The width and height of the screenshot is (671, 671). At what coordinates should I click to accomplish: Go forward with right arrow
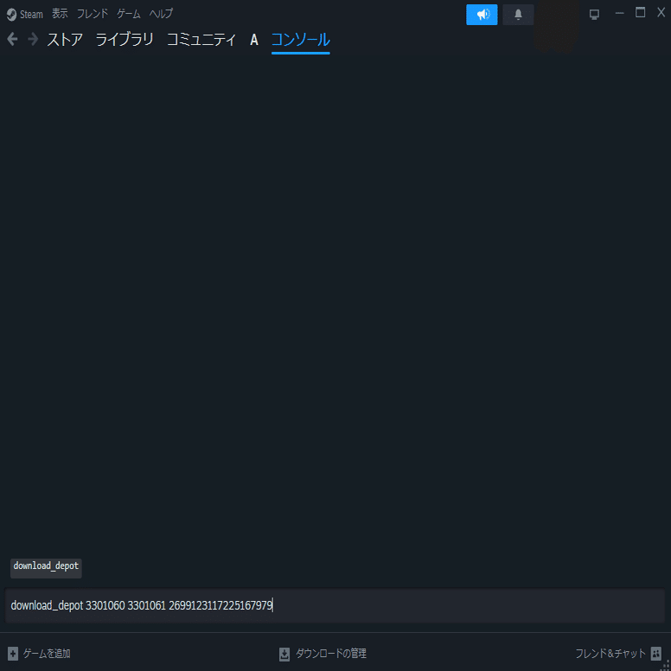pyautogui.click(x=33, y=40)
